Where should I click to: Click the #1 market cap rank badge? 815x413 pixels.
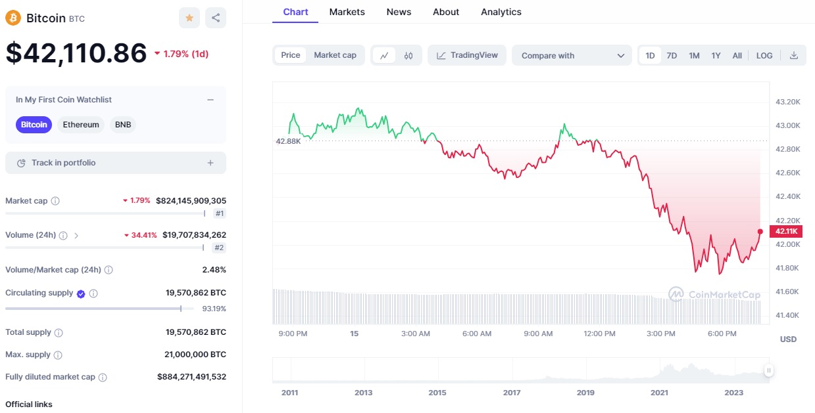[x=220, y=213]
